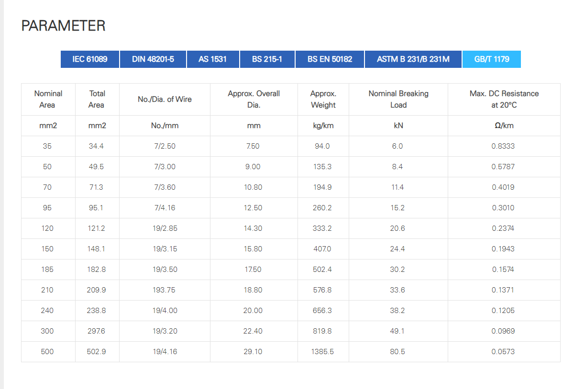Click the Nominal Area column header

[48, 99]
